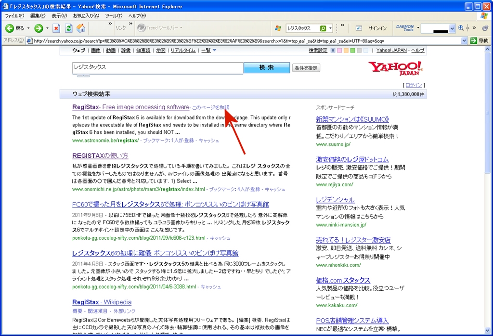Go to the Home page icon
Viewport: 493px width, 336px height.
(x=81, y=28)
